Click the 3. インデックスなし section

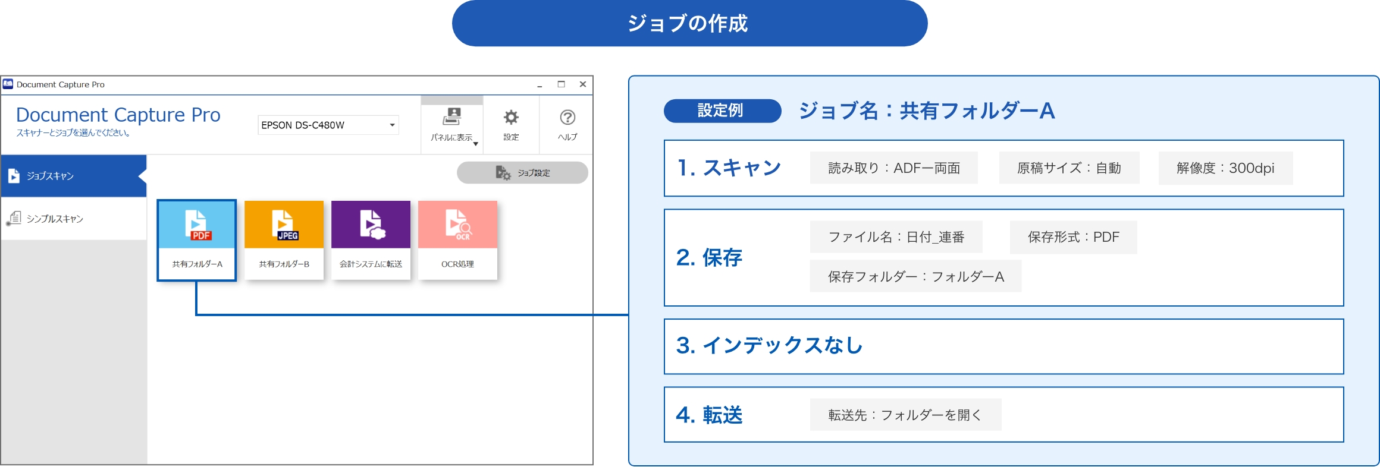770,346
